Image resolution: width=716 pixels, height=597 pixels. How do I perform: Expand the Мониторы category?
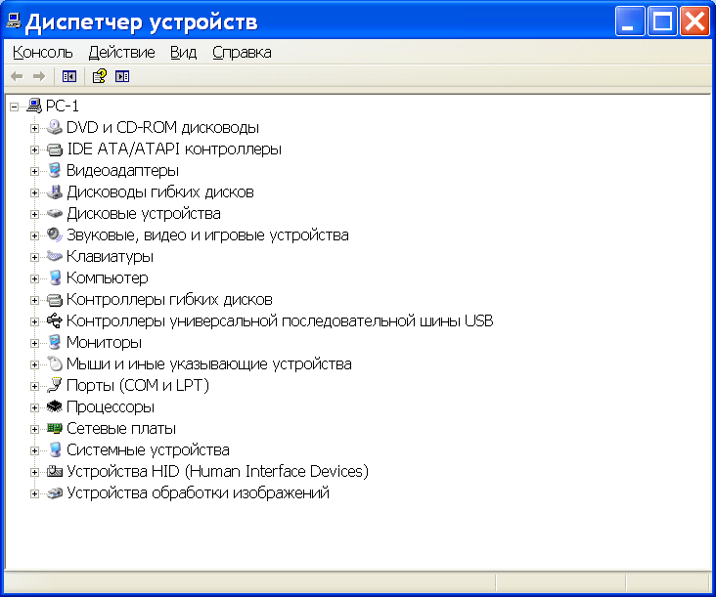coord(34,343)
